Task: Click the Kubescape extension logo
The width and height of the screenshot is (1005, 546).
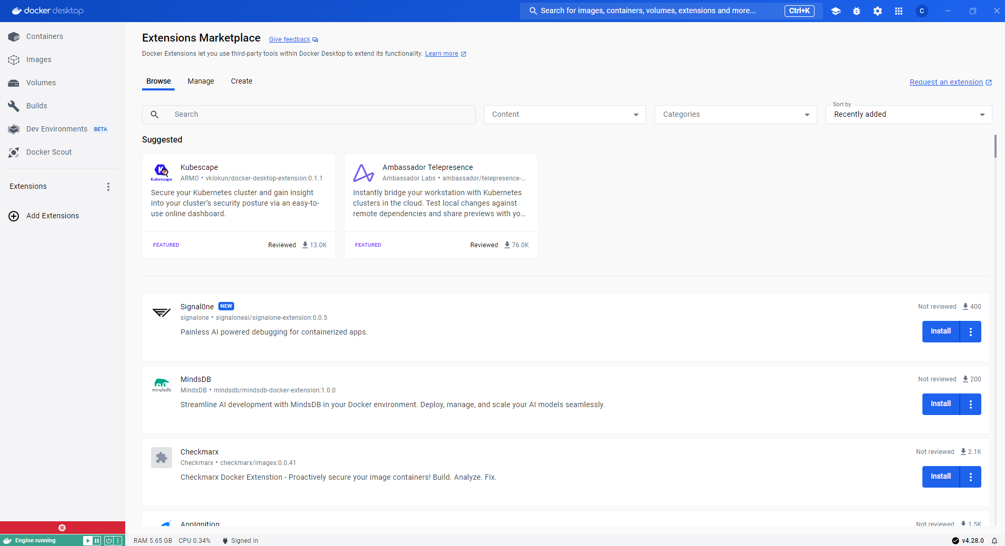Action: [162, 172]
